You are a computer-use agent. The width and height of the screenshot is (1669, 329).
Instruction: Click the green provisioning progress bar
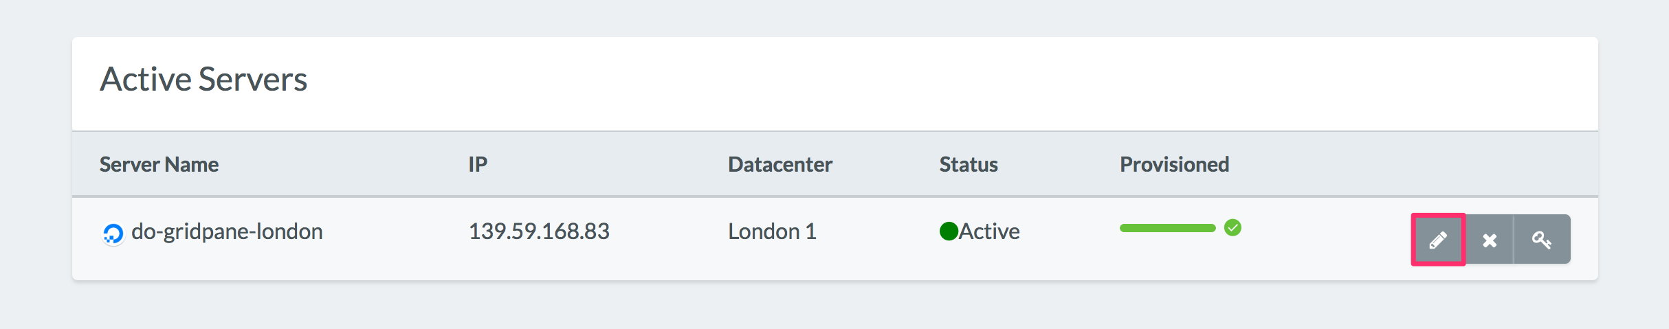pos(1167,228)
